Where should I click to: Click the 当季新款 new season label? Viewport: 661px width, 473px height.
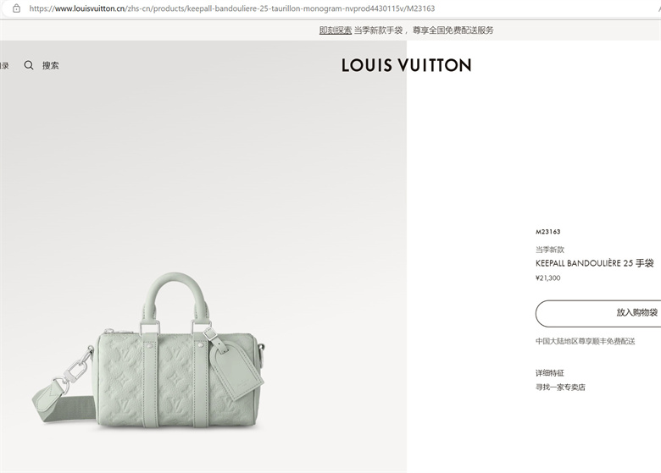(550, 250)
